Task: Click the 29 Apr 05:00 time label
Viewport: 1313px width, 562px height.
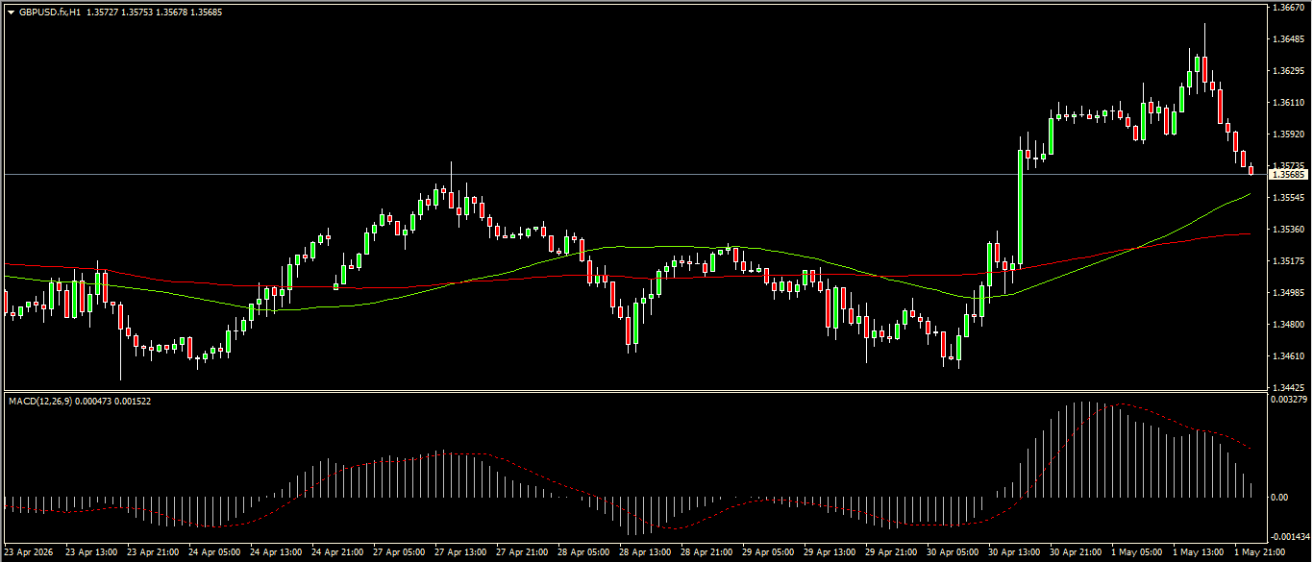Action: tap(768, 553)
